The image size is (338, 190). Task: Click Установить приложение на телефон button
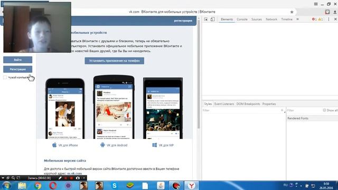pos(114,61)
